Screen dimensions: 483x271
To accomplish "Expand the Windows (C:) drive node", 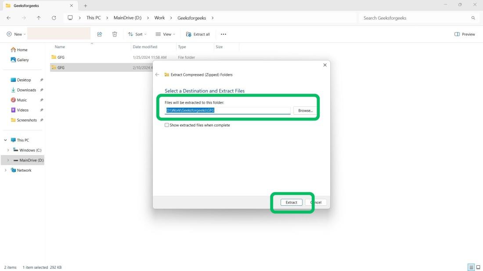I will 8,150.
